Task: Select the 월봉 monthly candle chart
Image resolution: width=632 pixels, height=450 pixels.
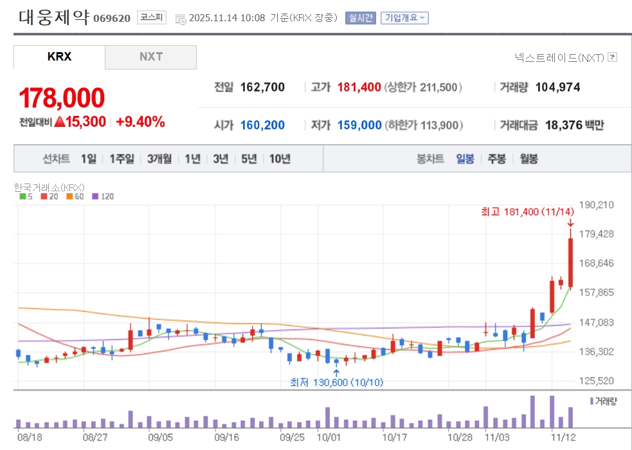Action: click(x=528, y=159)
